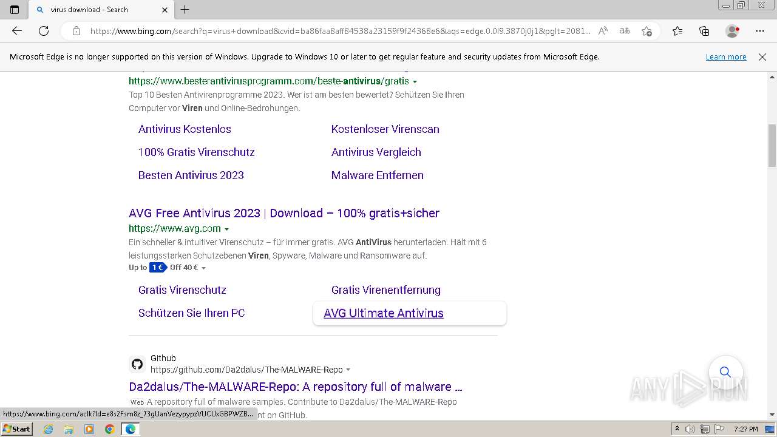Open AVG Ultimate Antivirus link
Image resolution: width=777 pixels, height=437 pixels.
click(x=384, y=313)
